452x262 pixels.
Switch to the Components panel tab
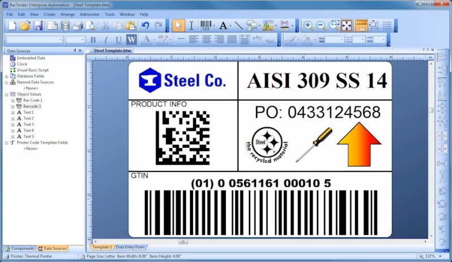coord(20,248)
